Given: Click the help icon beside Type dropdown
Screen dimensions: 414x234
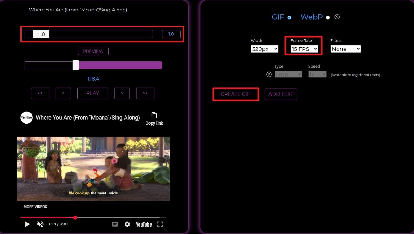Looking at the screenshot, I should tap(269, 74).
